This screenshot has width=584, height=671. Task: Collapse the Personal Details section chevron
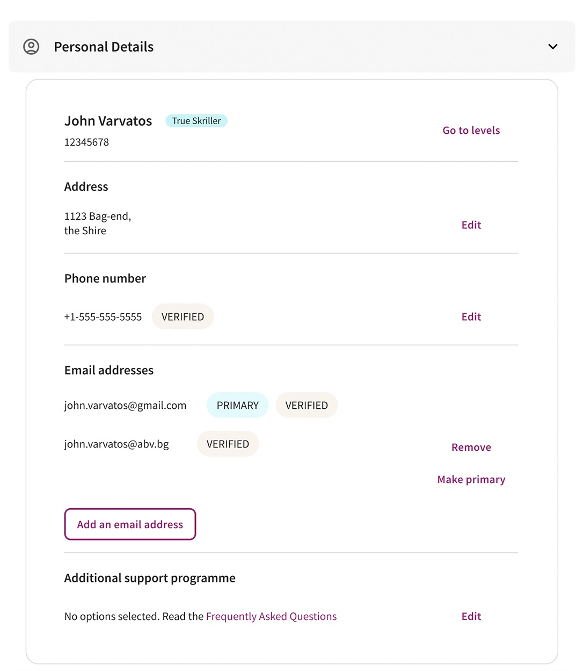553,47
